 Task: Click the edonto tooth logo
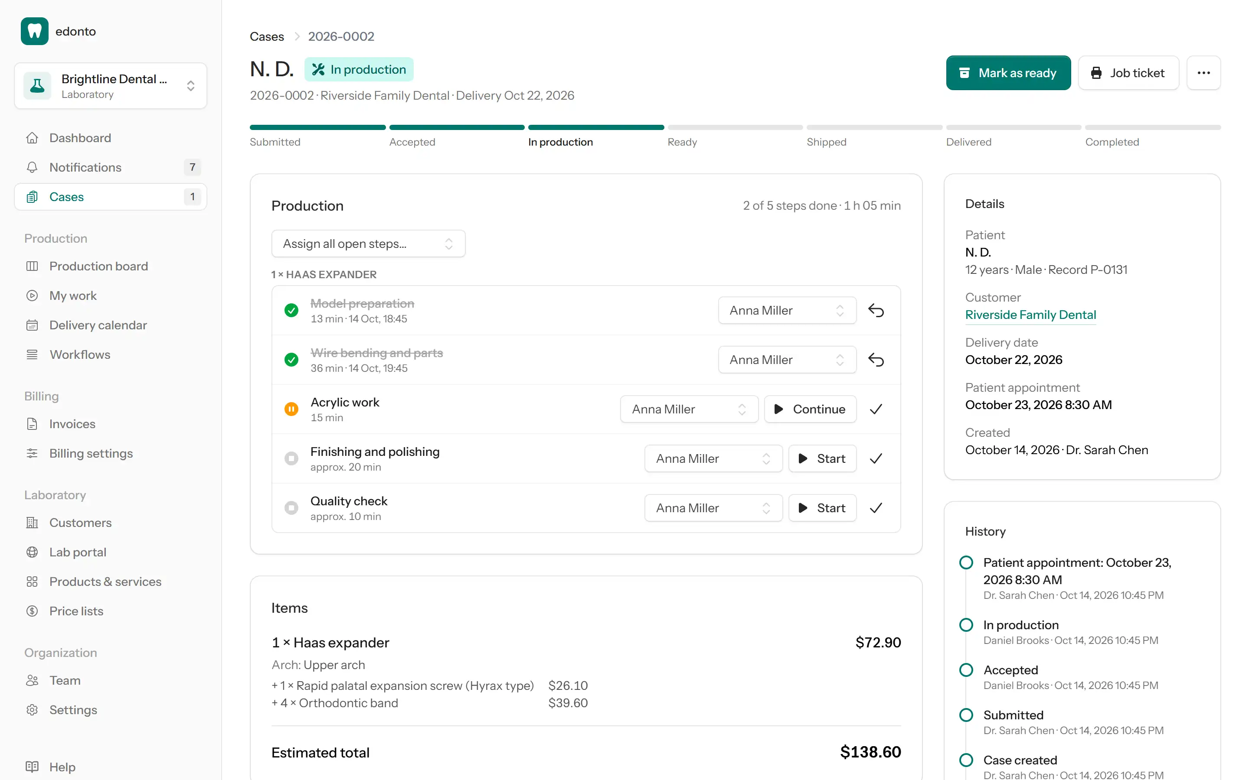click(x=35, y=31)
